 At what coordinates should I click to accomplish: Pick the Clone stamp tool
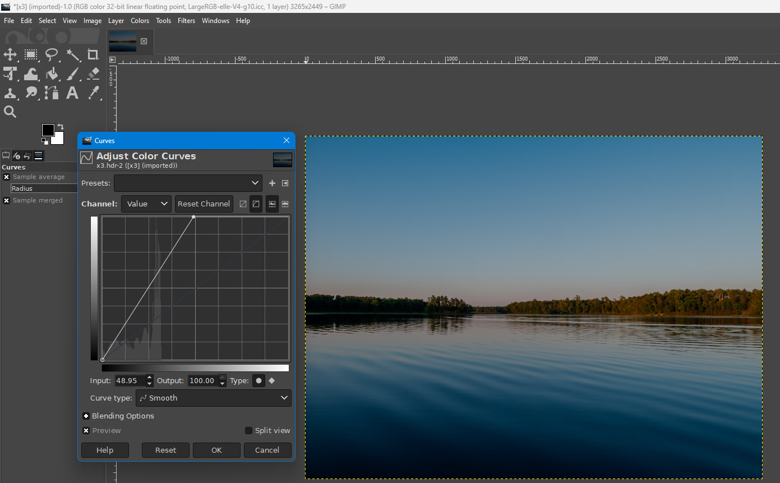pos(10,93)
